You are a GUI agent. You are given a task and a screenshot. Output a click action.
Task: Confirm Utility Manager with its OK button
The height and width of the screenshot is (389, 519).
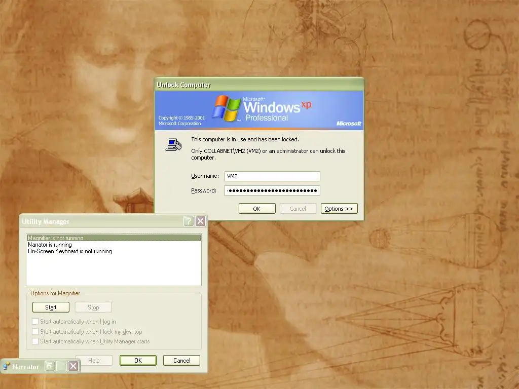click(x=138, y=360)
